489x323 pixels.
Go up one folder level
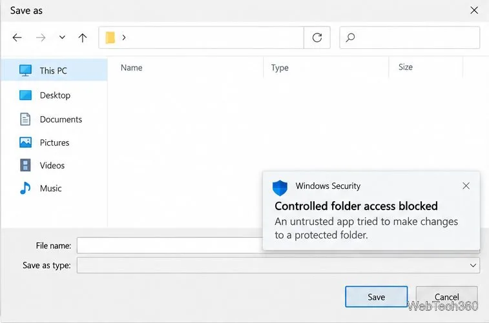82,37
